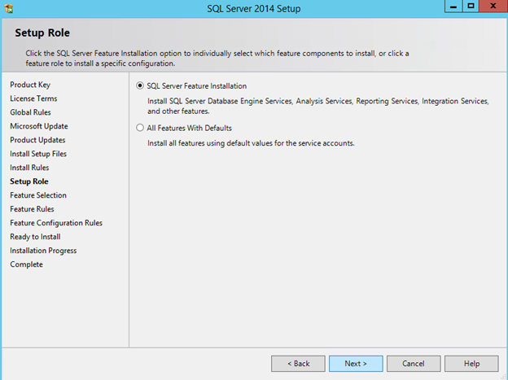Click the bold Setup Role step
The height and width of the screenshot is (380, 508).
tap(29, 181)
